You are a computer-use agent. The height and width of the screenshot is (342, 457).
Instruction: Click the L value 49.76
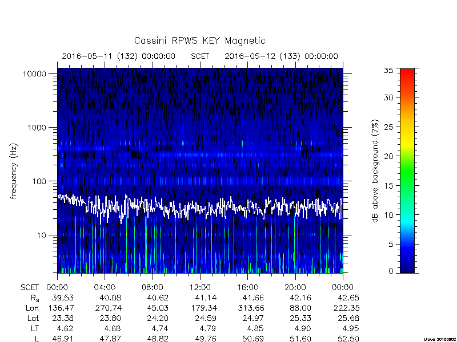tap(206, 339)
